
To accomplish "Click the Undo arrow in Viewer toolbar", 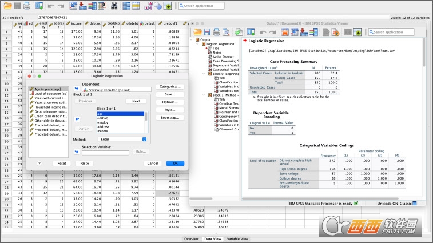I will 263,33.
